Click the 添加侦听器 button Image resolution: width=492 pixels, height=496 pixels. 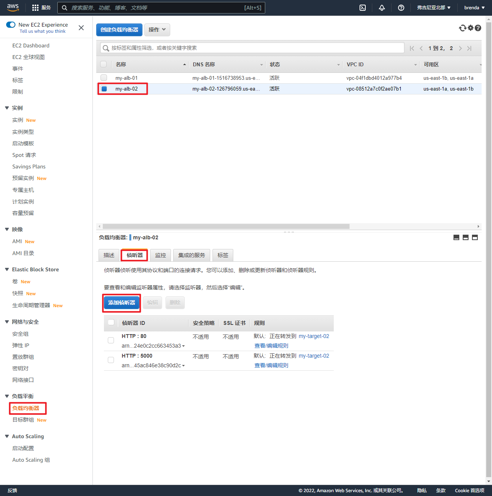click(122, 303)
